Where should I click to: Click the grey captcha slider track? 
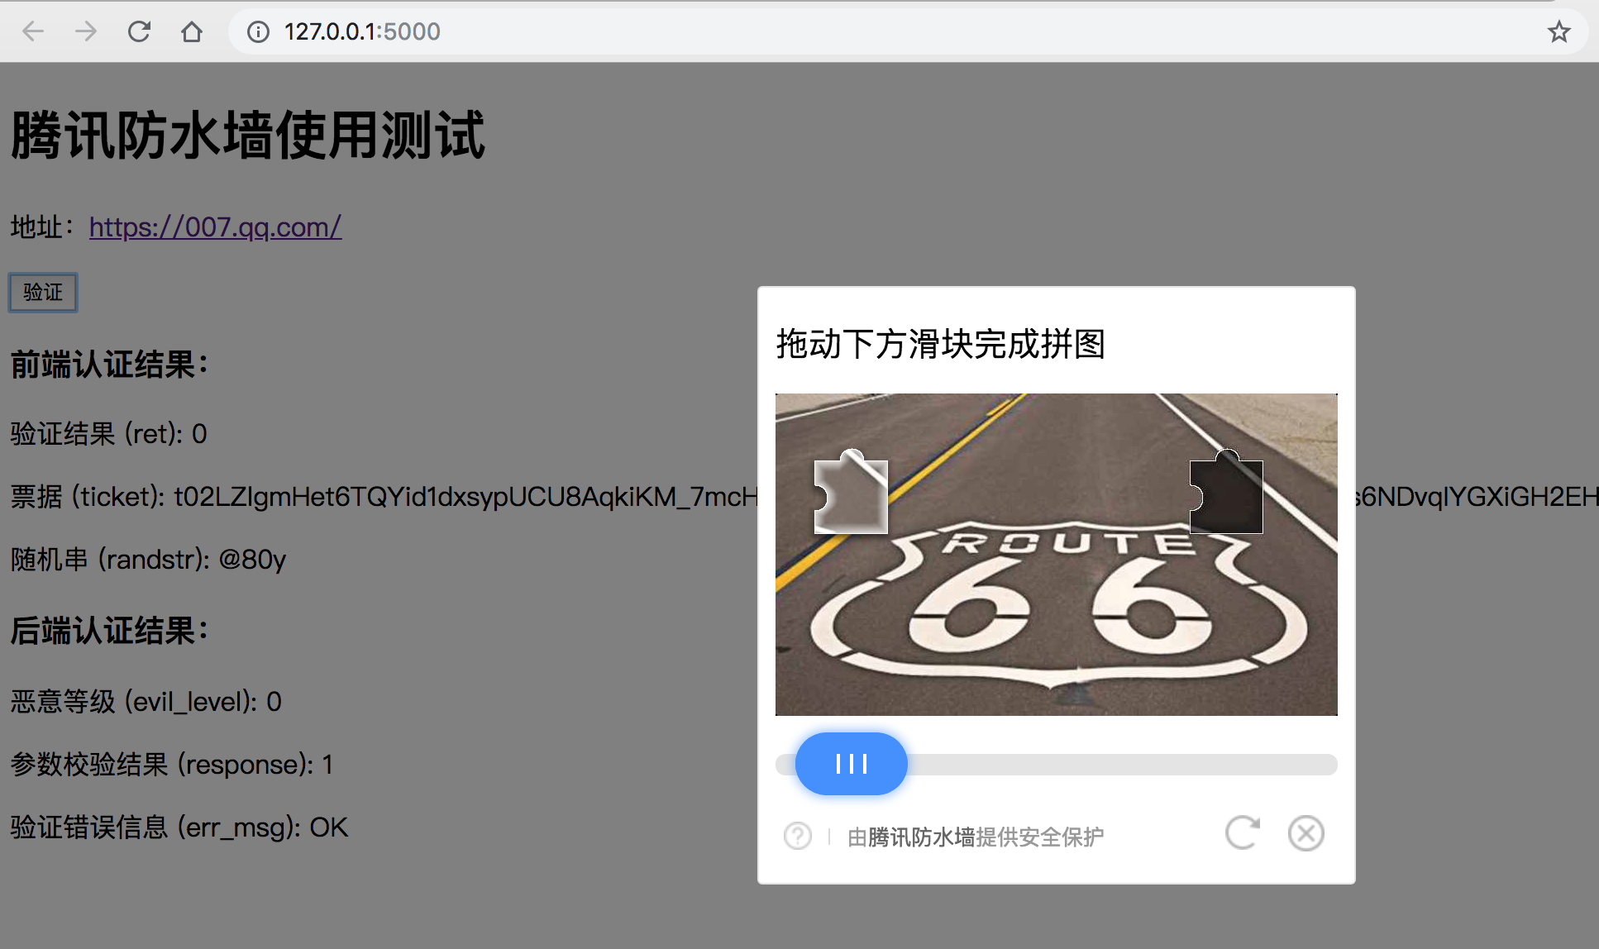(1057, 764)
